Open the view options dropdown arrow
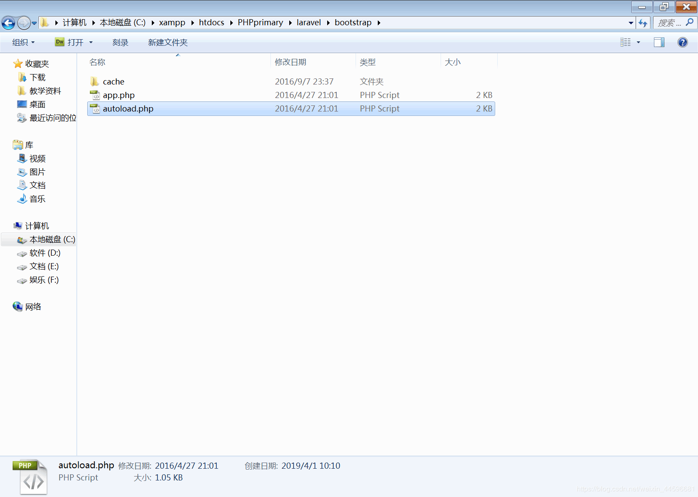Viewport: 698px width, 497px height. pos(638,42)
